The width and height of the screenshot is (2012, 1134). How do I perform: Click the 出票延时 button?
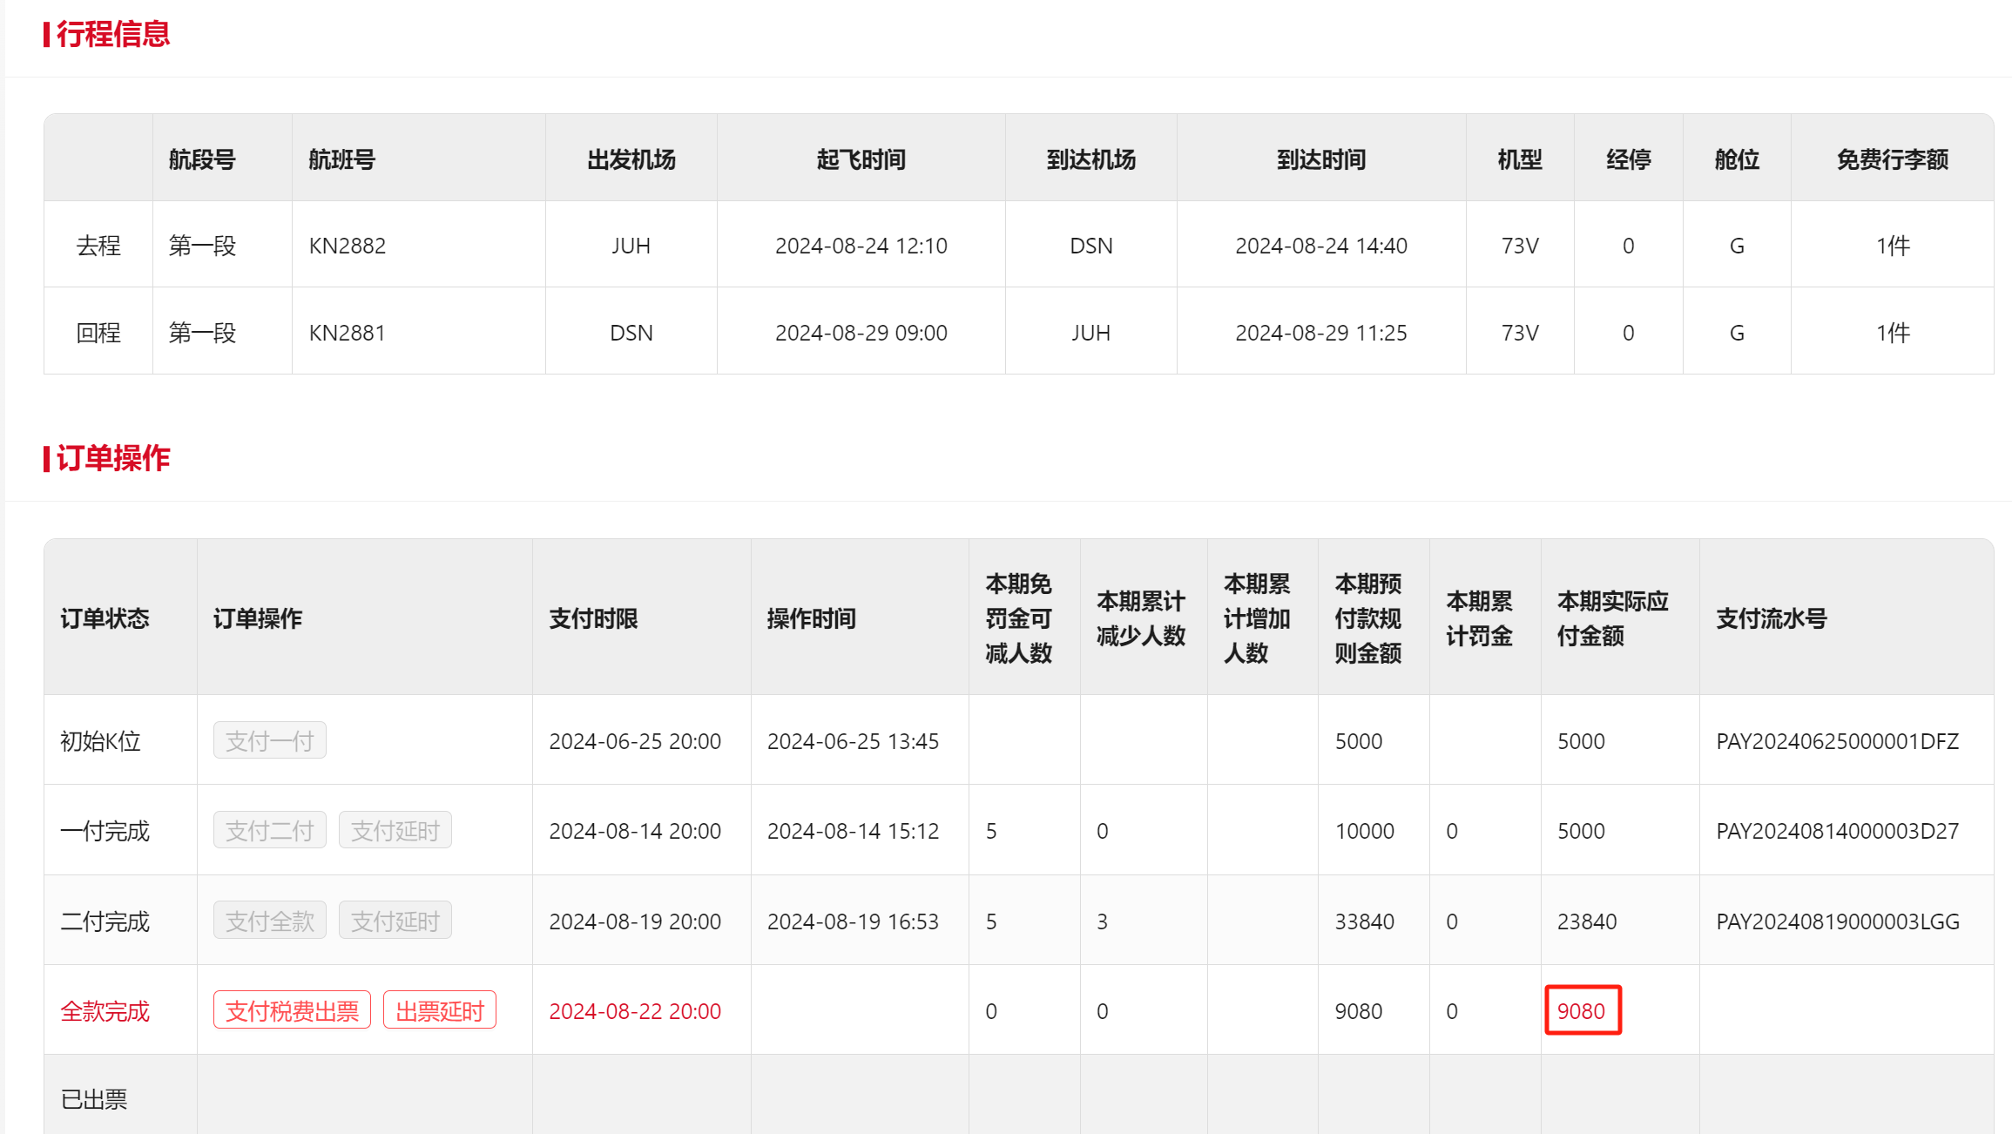439,1010
